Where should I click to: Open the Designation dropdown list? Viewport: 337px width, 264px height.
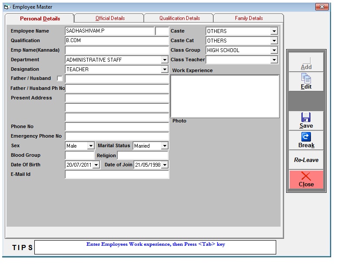165,69
